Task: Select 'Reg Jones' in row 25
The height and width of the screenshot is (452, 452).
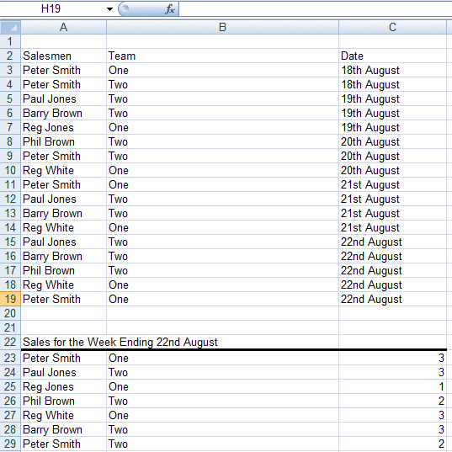Action: point(63,386)
